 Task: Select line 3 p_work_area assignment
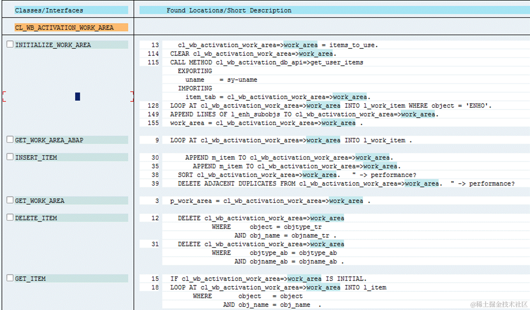(270, 201)
